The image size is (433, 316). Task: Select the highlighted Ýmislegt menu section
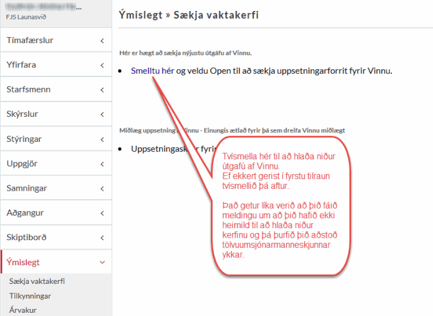coord(56,262)
